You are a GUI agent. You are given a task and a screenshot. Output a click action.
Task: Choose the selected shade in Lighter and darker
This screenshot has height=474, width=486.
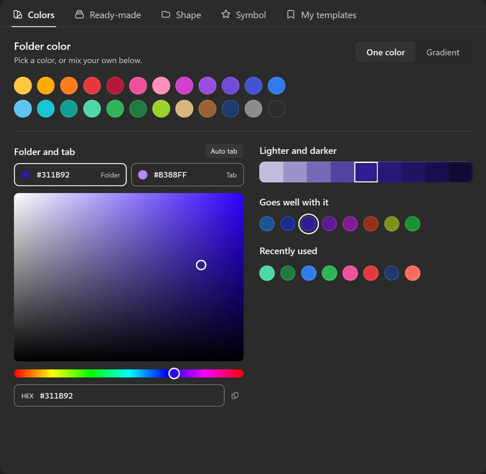(366, 172)
